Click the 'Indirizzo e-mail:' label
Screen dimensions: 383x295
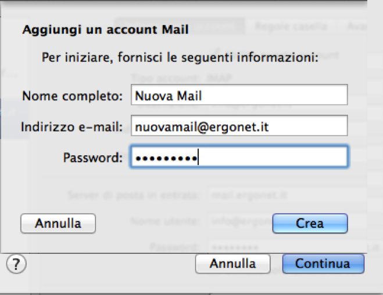pyautogui.click(x=71, y=126)
